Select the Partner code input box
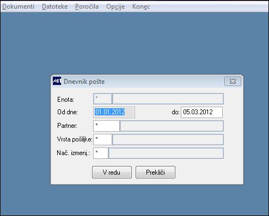This screenshot has height=216, width=269. pyautogui.click(x=106, y=126)
